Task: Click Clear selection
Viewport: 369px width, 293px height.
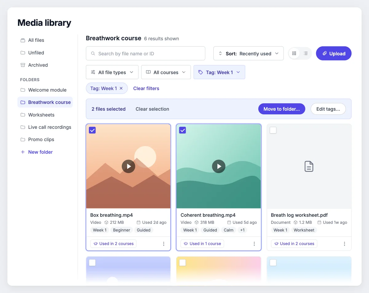Action: [x=152, y=109]
